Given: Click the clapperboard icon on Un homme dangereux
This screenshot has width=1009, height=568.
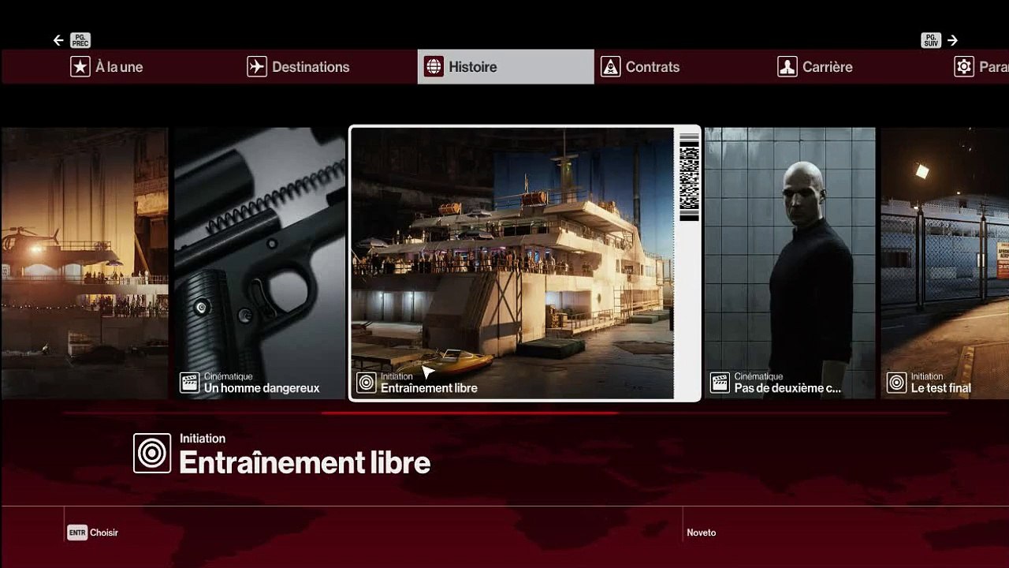Looking at the screenshot, I should (x=190, y=383).
